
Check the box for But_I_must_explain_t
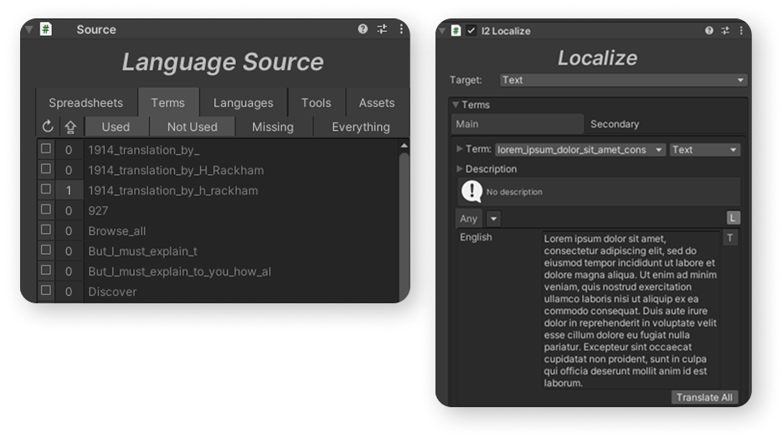(46, 250)
